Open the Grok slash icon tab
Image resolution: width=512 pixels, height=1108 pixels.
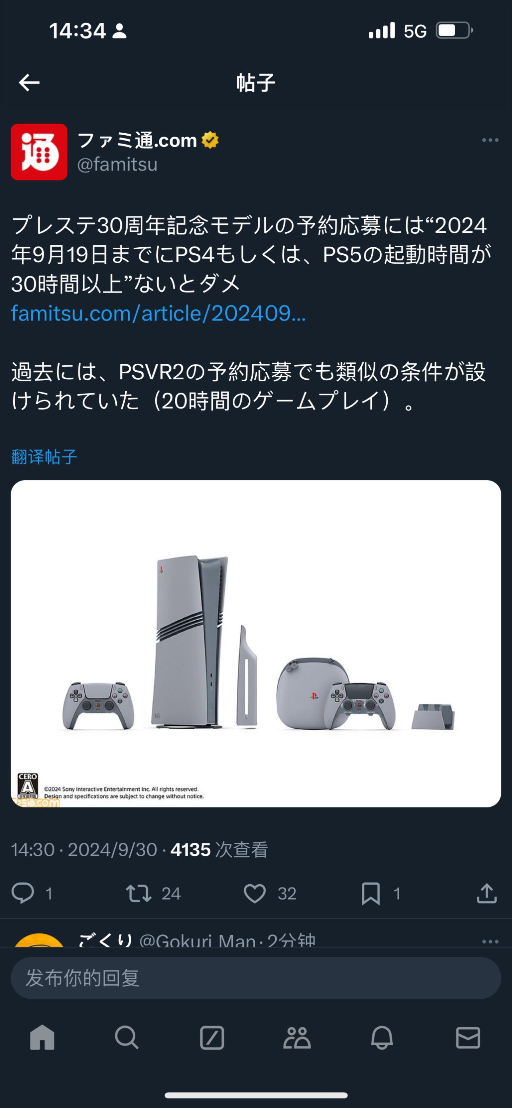coord(212,1038)
